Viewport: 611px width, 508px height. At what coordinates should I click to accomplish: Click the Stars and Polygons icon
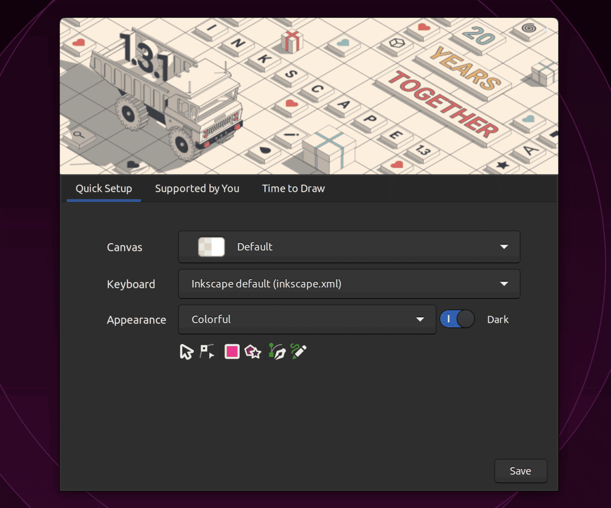tap(253, 351)
